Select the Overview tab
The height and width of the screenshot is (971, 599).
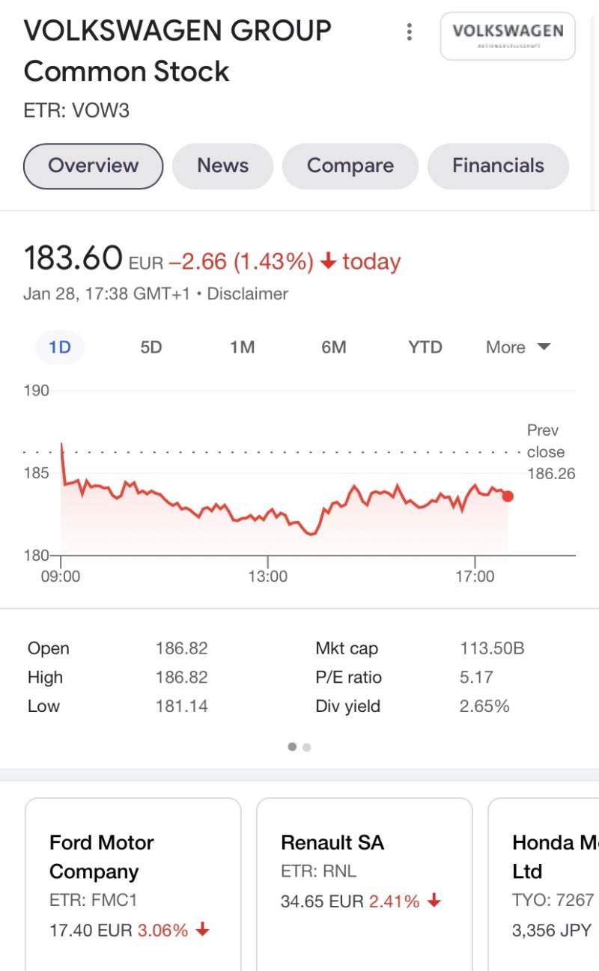pyautogui.click(x=94, y=165)
